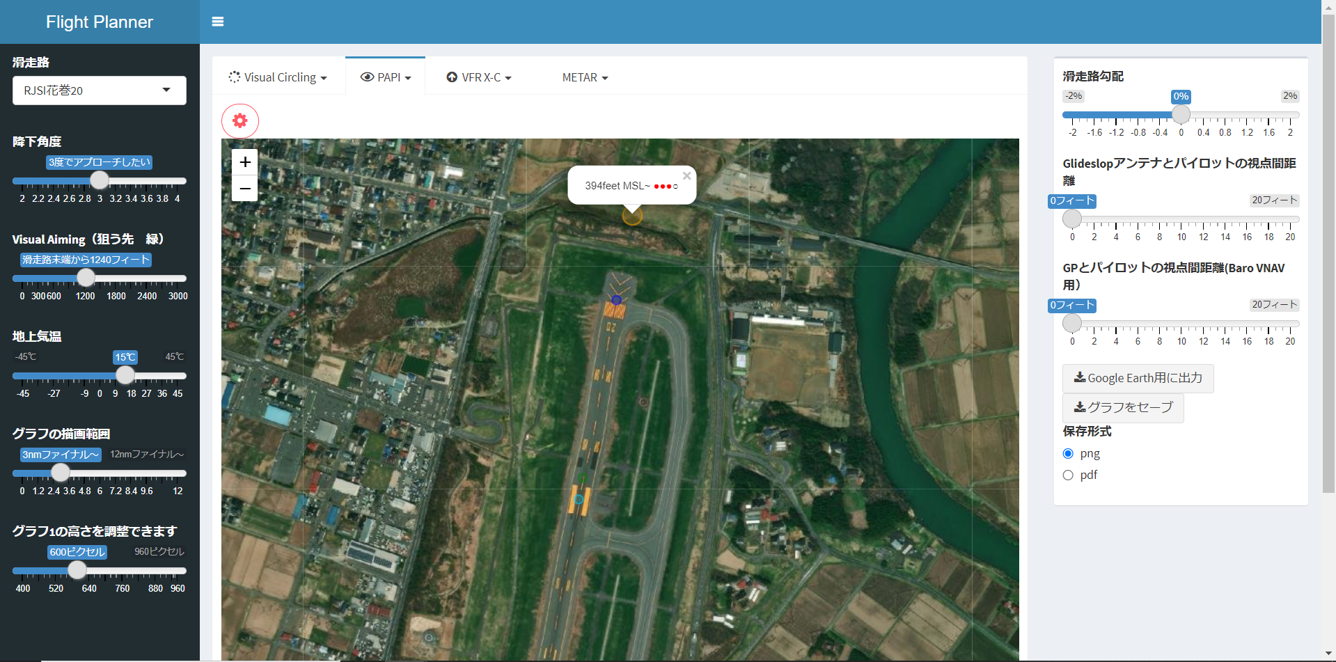The width and height of the screenshot is (1336, 662).
Task: Open the VFR X-C dropdown menu
Action: point(479,77)
